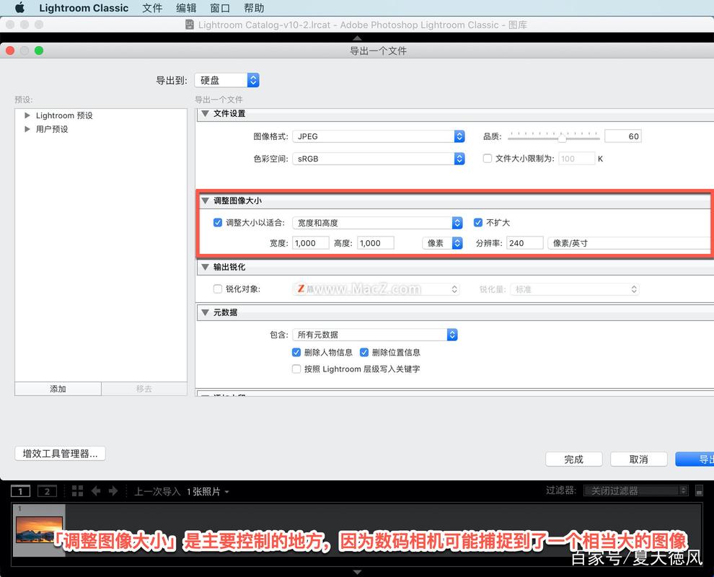Click the grid view icon in the filmstrip toolbar
Viewport: 714px width, 577px height.
pos(77,491)
